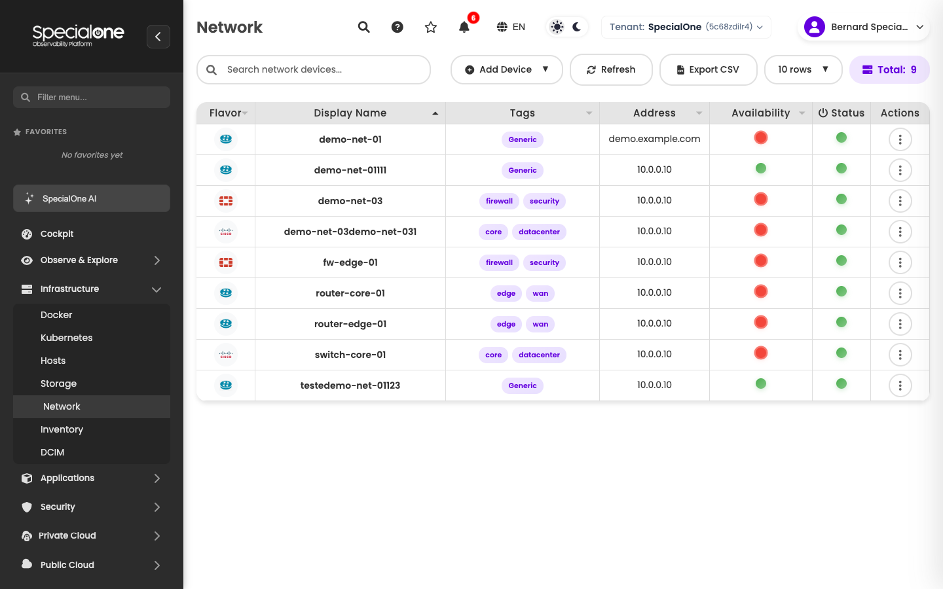Expand the Public Cloud menu
Screen dimensions: 943x589
point(92,564)
